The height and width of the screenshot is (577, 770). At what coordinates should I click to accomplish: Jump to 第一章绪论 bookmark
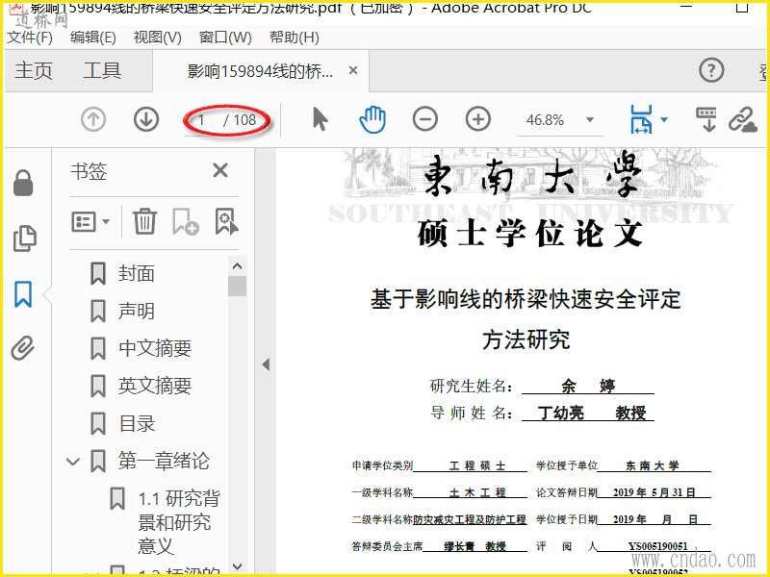point(164,461)
